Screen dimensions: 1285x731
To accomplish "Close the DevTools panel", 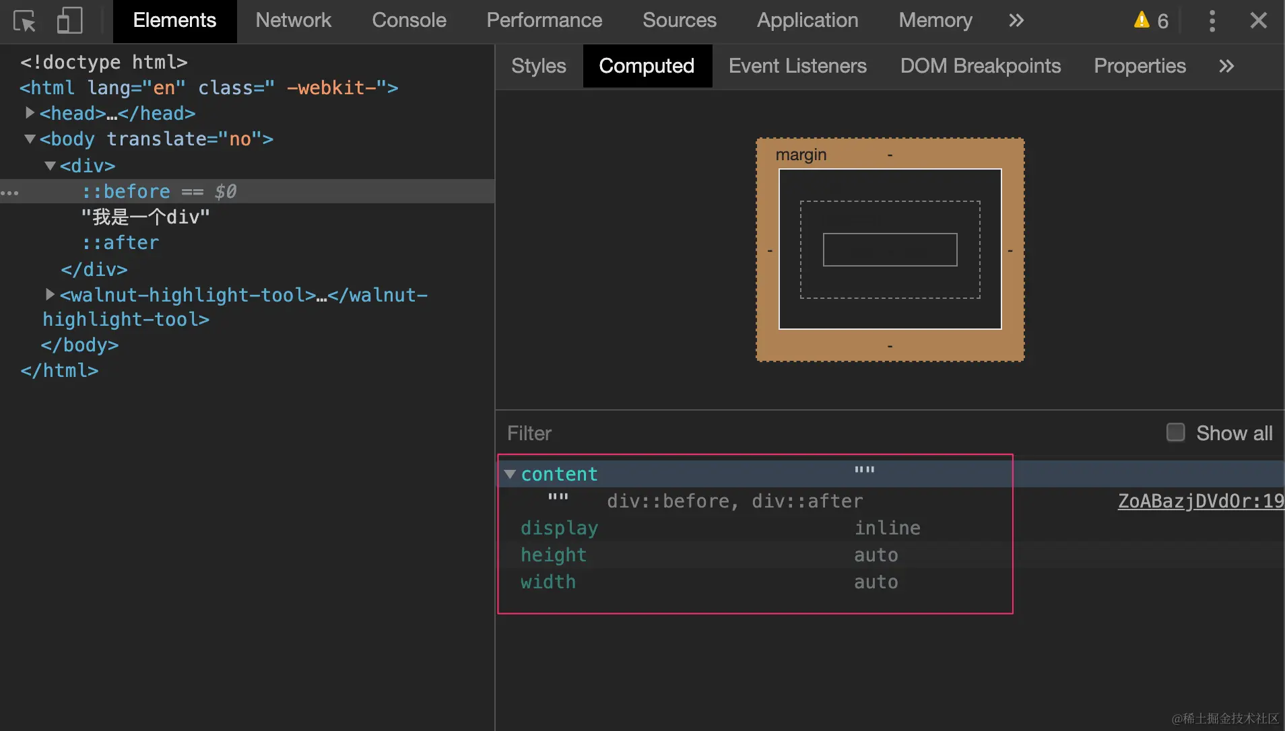I will tap(1258, 21).
